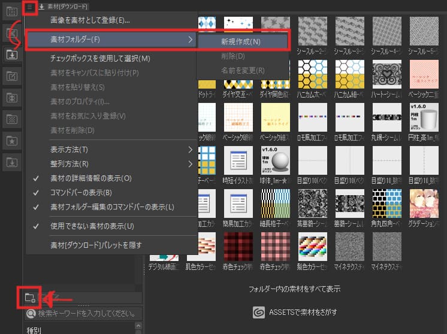447x334 pixels.
Task: Choose 新規作成(N) in the submenu
Action: pyautogui.click(x=241, y=41)
